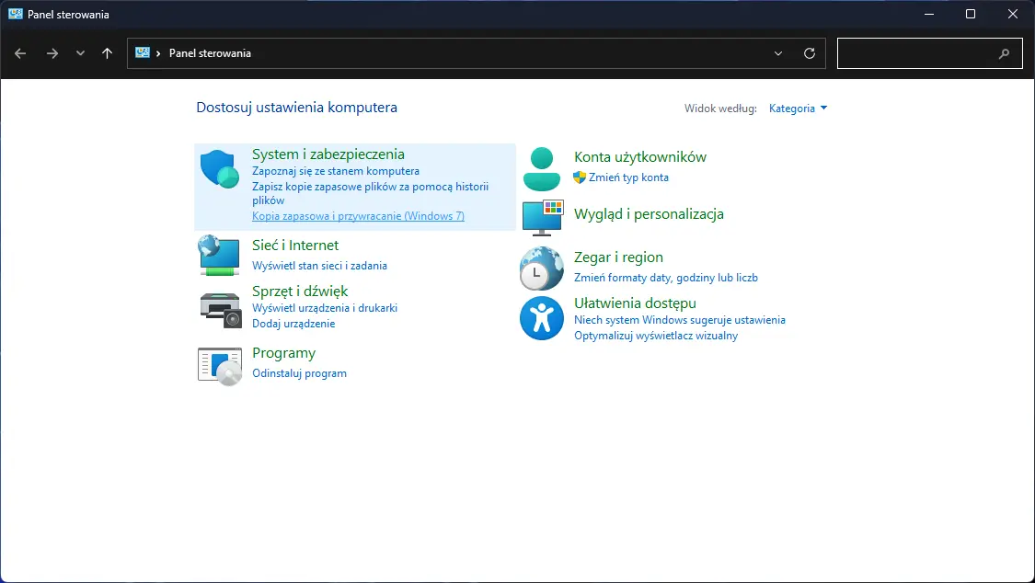
Task: Open the Sieć i Internet globe icon
Action: [219, 256]
